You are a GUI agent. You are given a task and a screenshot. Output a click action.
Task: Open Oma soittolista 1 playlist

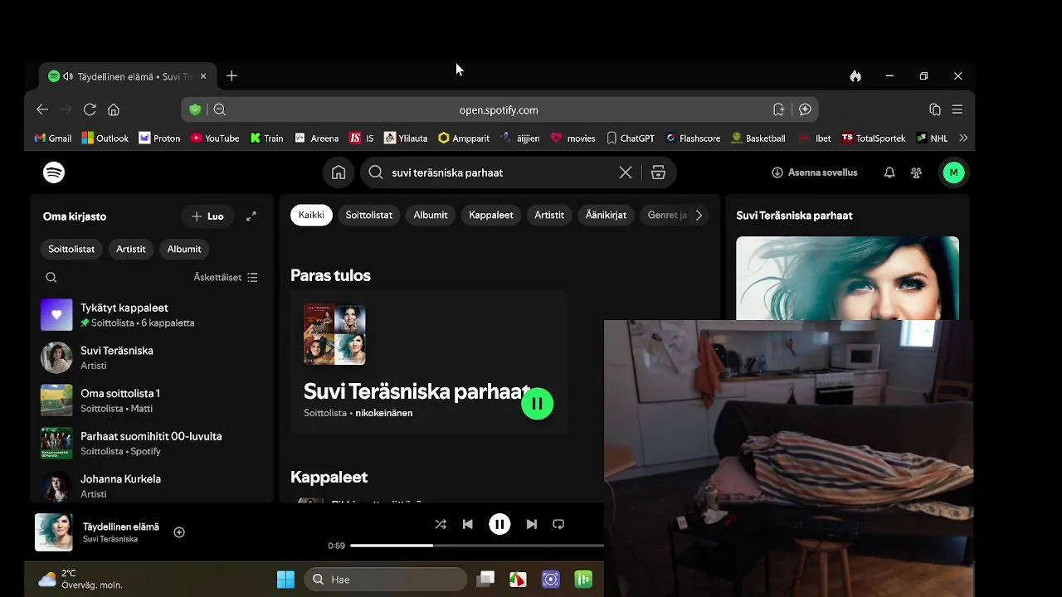152,400
